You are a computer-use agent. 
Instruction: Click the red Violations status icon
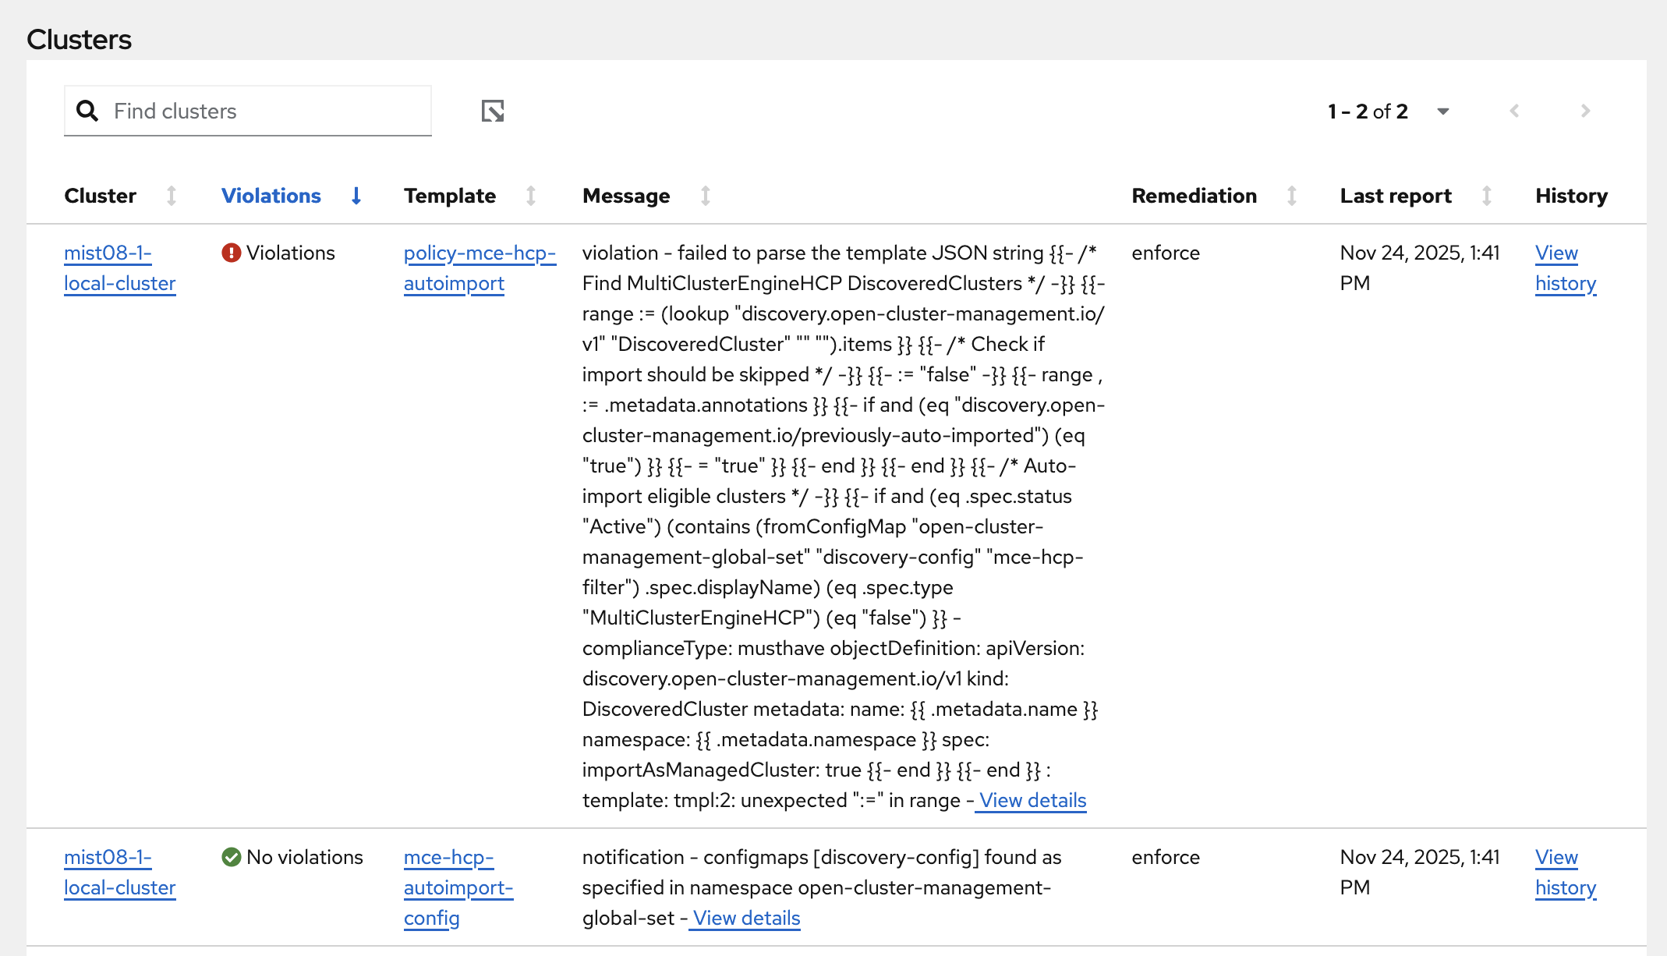(x=232, y=253)
